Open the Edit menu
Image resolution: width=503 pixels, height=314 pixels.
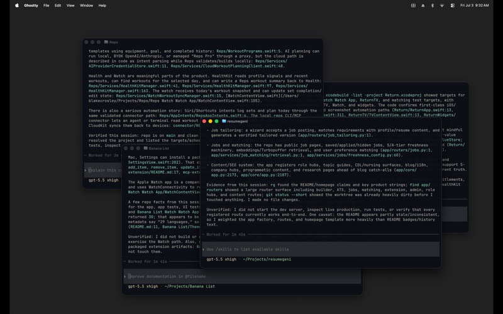58,6
